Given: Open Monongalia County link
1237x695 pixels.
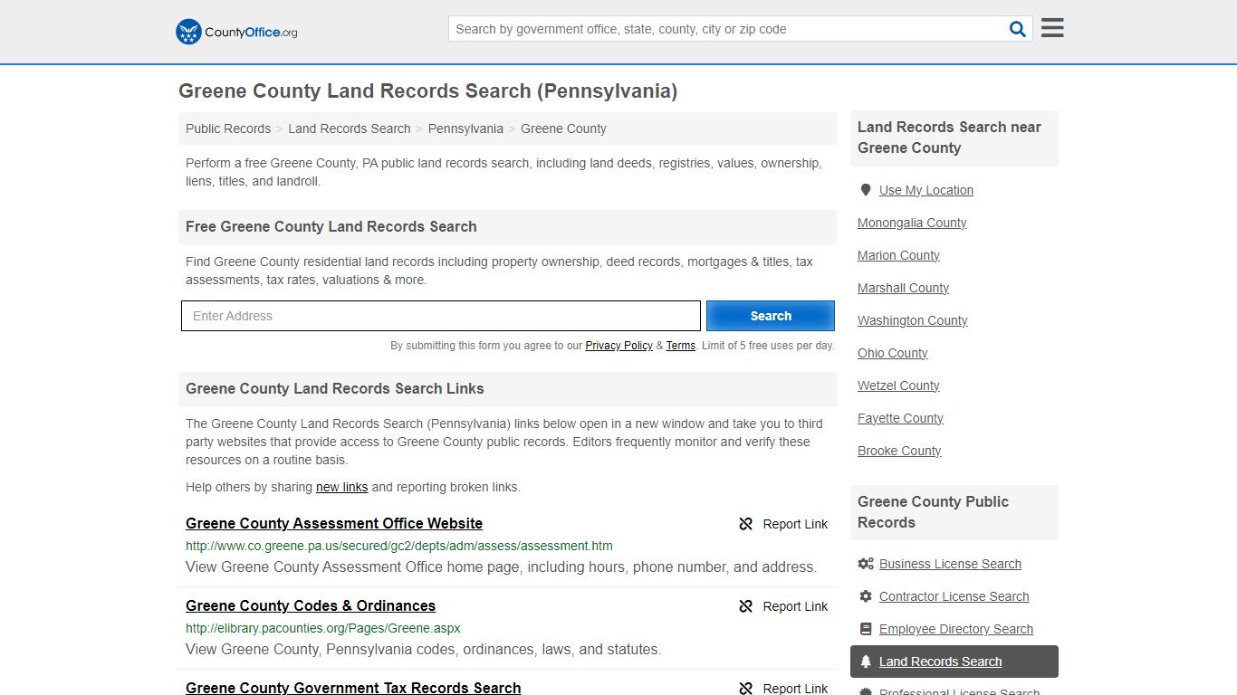Looking at the screenshot, I should [x=912, y=223].
